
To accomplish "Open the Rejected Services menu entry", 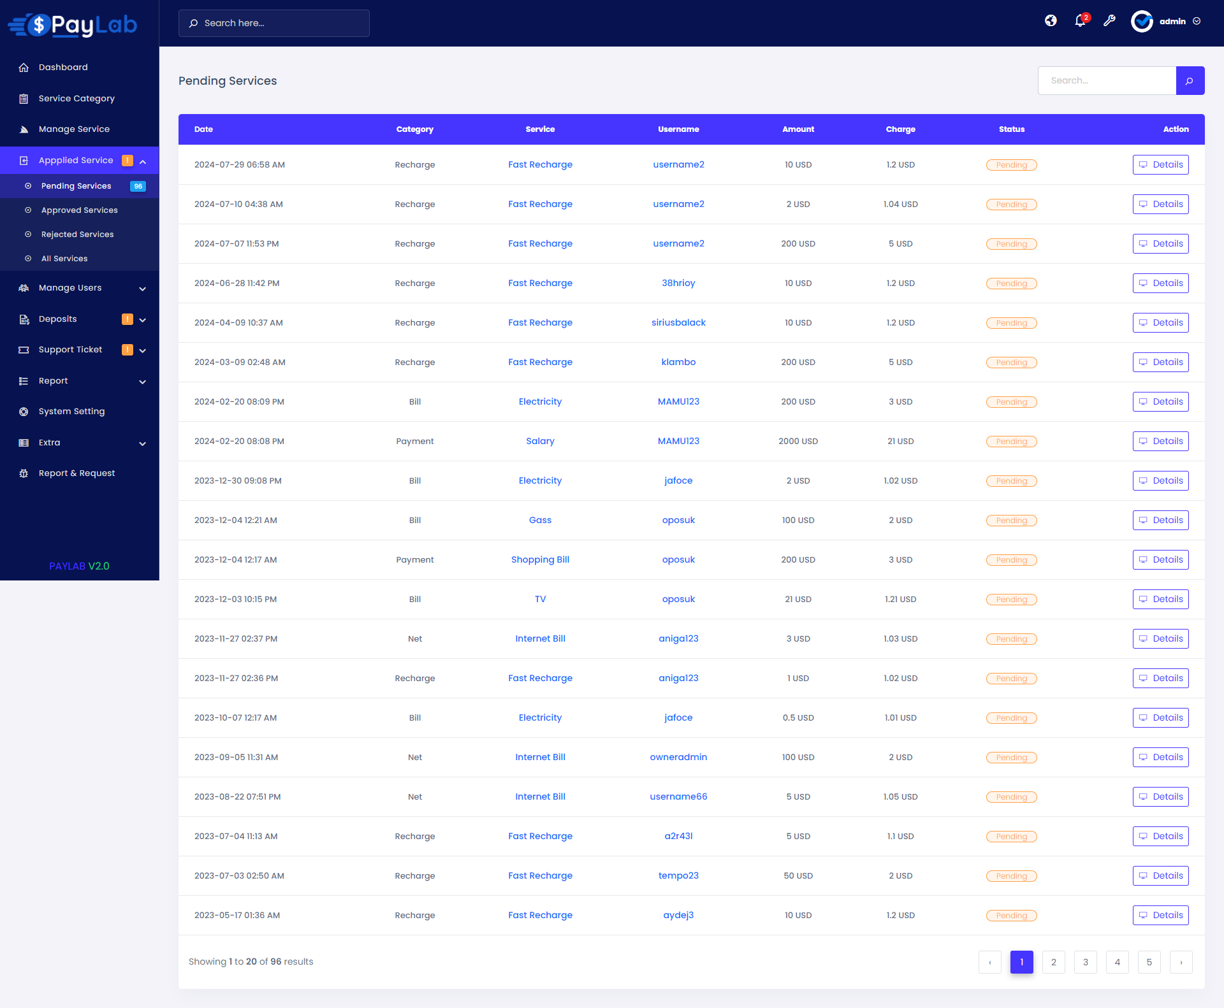I will [77, 234].
